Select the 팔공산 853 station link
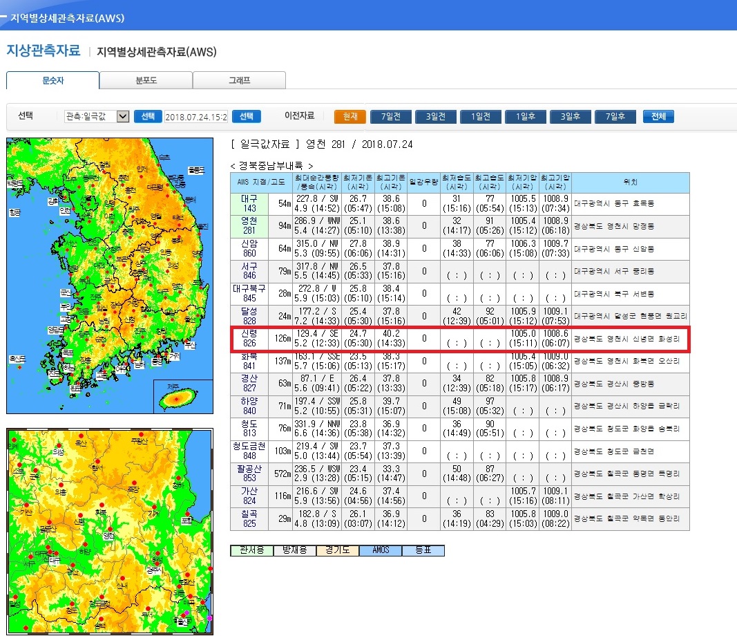Viewport: 737px width, 636px height. [x=249, y=474]
